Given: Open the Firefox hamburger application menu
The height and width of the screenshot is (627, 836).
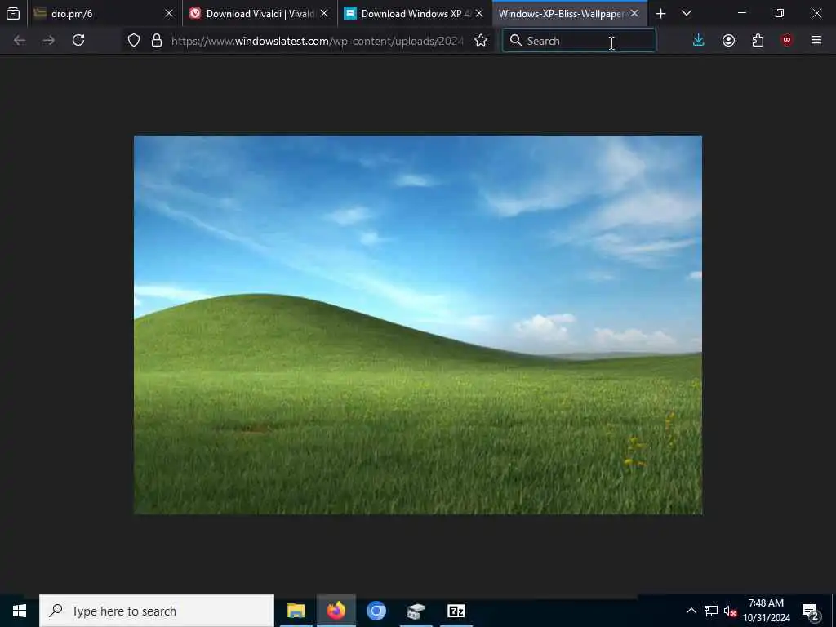Looking at the screenshot, I should coord(816,41).
